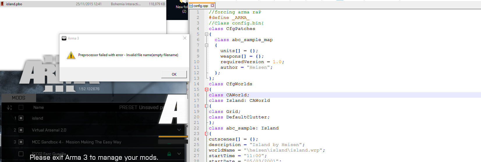Expand the [CCG] Farc Guerilla mod details
This screenshot has height=162, width=481.
(x=179, y=154)
